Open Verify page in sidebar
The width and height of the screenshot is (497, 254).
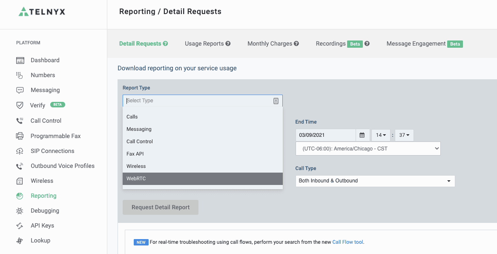[x=37, y=105]
